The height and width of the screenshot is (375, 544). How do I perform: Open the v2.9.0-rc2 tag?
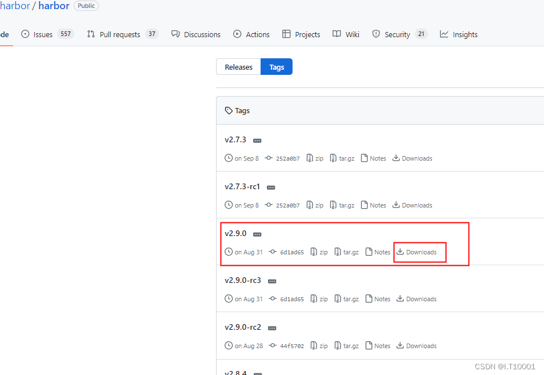tap(243, 327)
